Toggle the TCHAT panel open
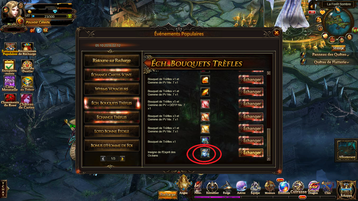The image size is (358, 201). 3,189
